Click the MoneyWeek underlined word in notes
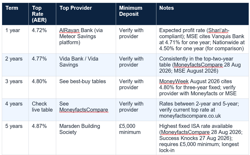Screen dimensions: 250x155 tap(174, 81)
